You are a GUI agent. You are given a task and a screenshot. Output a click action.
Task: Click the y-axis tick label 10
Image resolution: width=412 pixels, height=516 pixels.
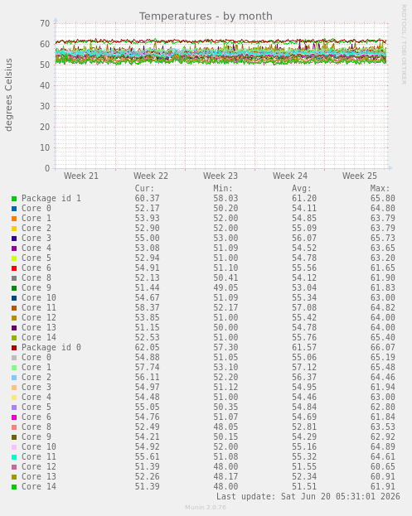tap(45, 147)
